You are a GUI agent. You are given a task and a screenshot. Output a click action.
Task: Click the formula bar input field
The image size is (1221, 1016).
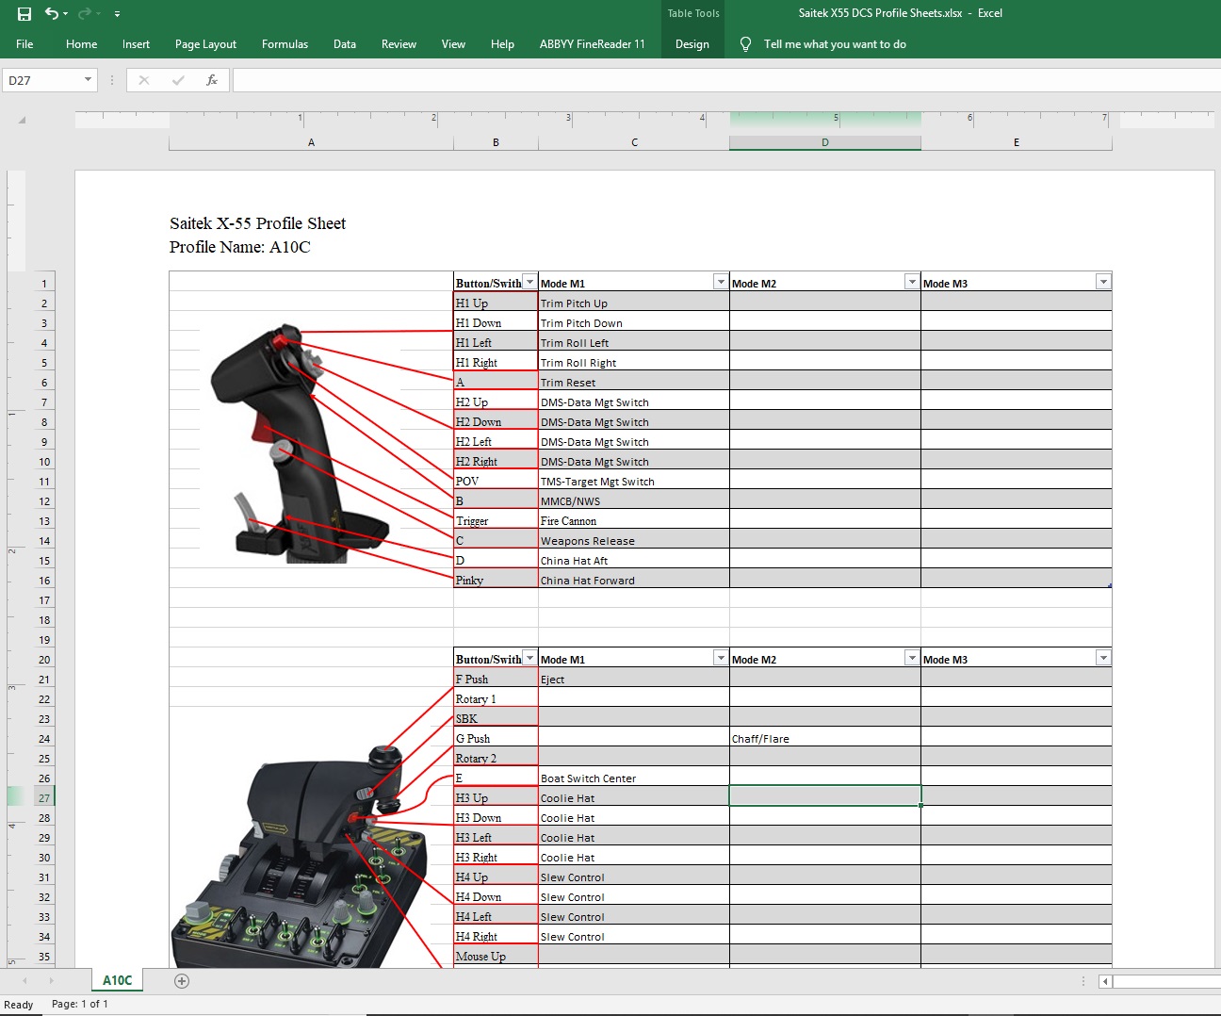coord(725,80)
